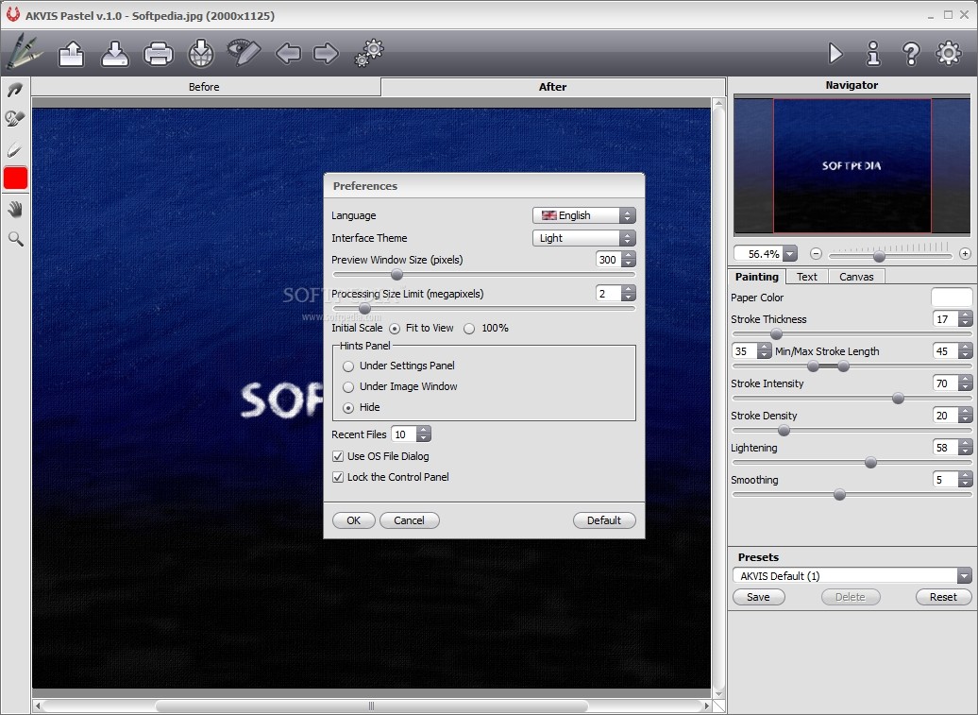The width and height of the screenshot is (978, 715).
Task: Toggle guiding lines with the eye-pencil icon
Action: tap(244, 52)
